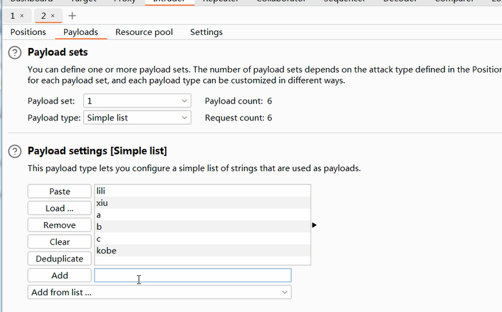This screenshot has width=502, height=312.
Task: Expand the Add from list dropdown
Action: [x=159, y=293]
